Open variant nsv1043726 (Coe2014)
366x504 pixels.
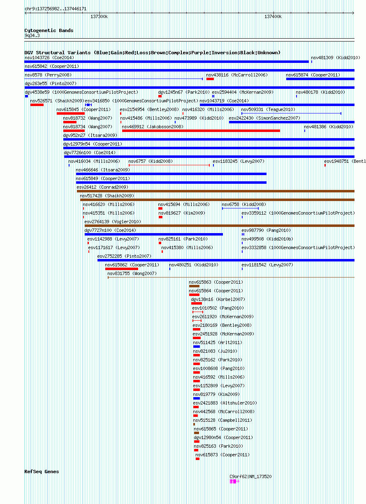pos(49,58)
